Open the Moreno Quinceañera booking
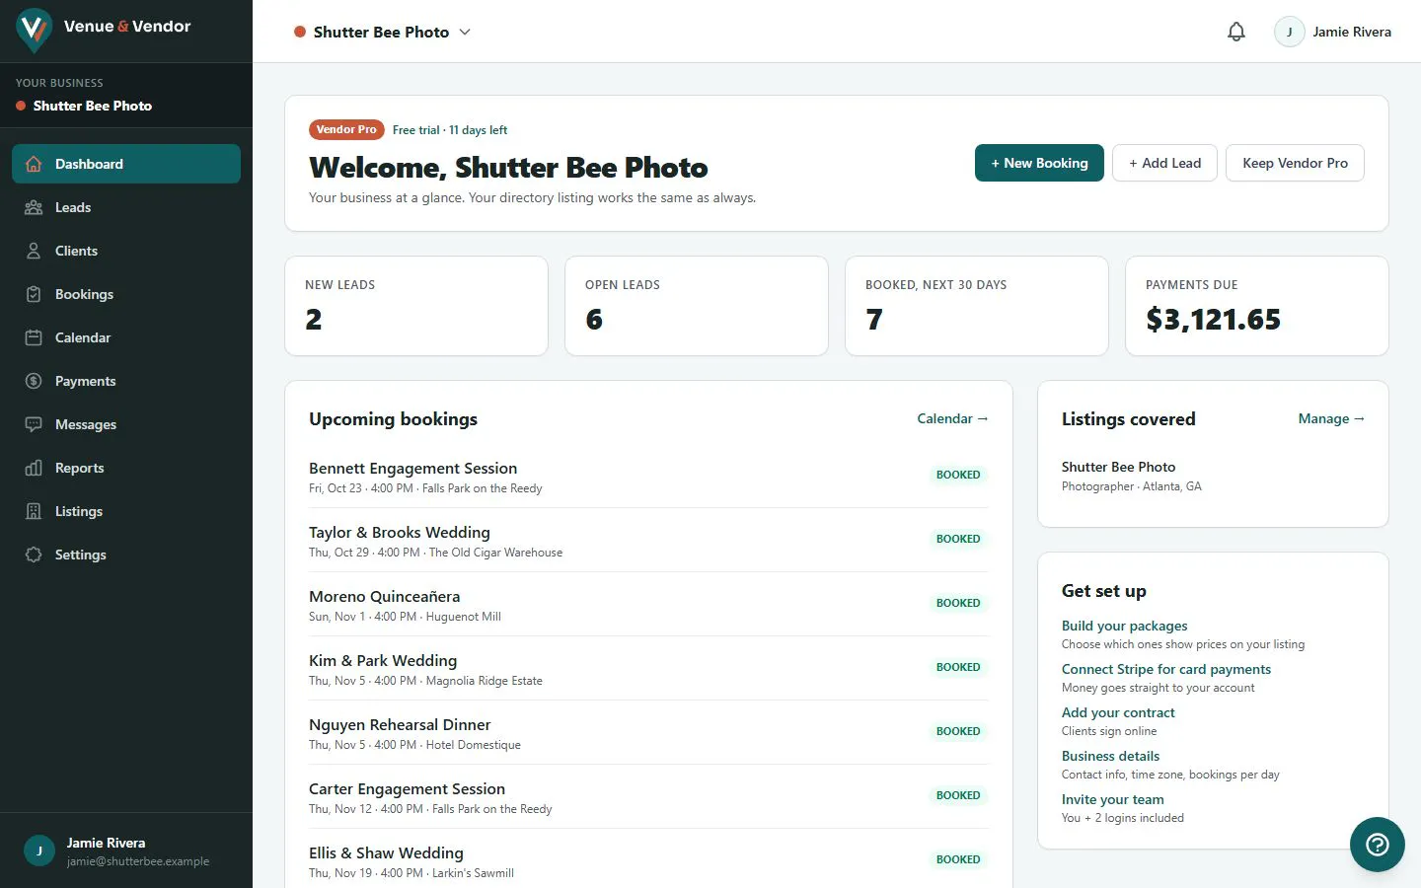This screenshot has height=888, width=1421. [x=648, y=605]
